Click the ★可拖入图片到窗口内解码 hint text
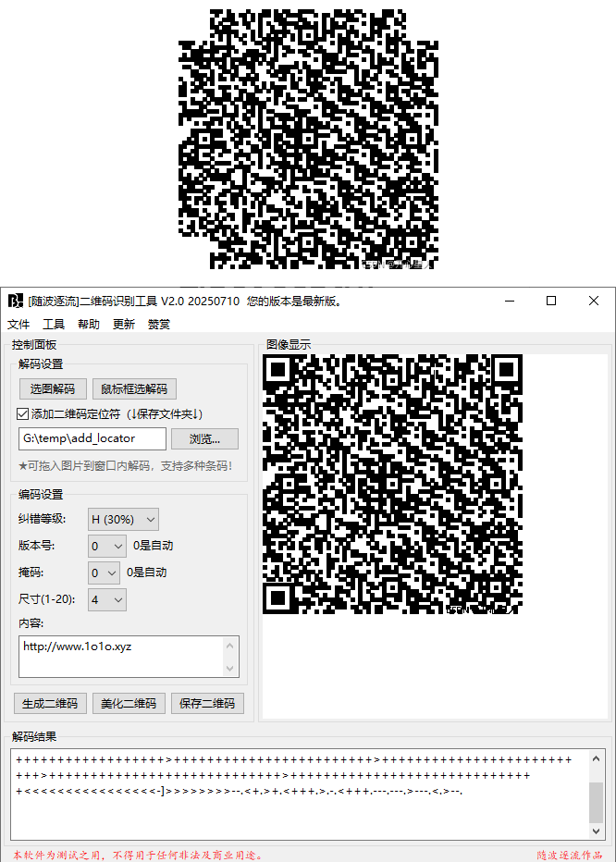 point(126,465)
